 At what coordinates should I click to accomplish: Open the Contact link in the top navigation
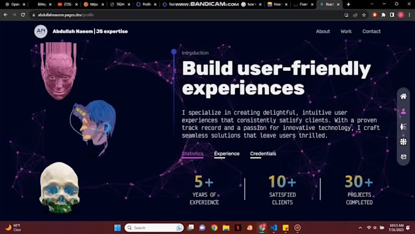click(x=371, y=31)
